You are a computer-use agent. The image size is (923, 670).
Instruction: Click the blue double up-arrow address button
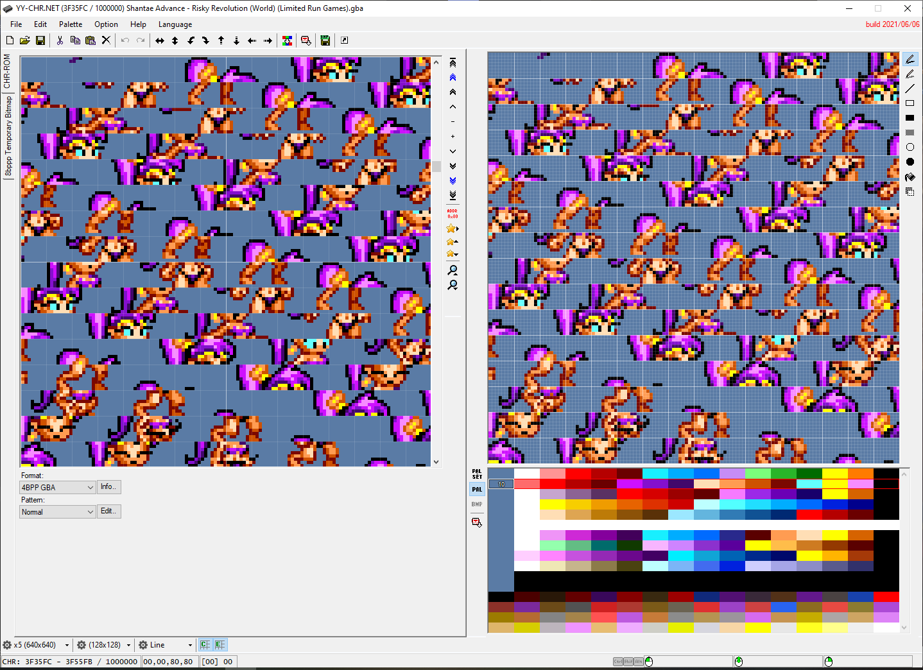453,77
